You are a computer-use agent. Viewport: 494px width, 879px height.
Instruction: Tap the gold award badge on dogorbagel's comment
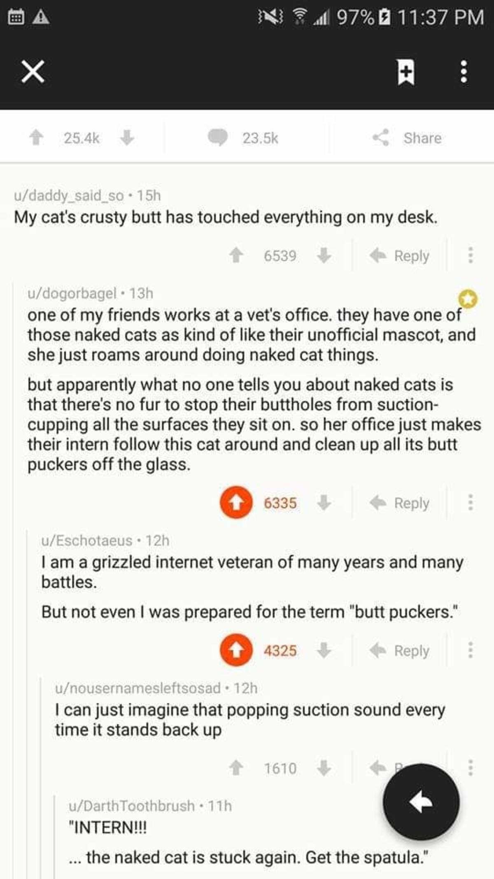(x=468, y=299)
